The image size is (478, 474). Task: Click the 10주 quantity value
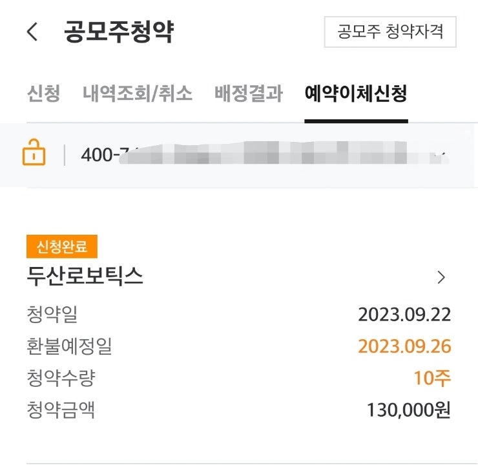point(432,378)
